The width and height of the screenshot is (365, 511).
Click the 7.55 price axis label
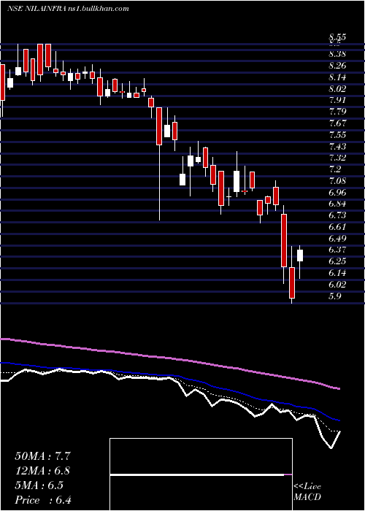click(337, 134)
